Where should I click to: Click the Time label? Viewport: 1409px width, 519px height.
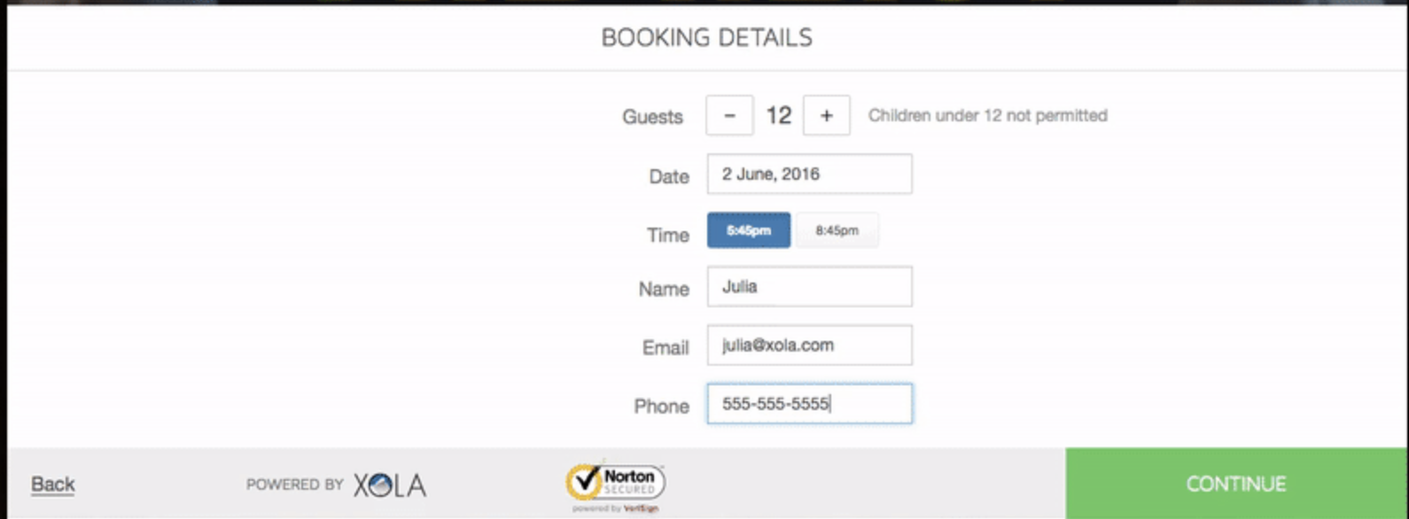[668, 235]
